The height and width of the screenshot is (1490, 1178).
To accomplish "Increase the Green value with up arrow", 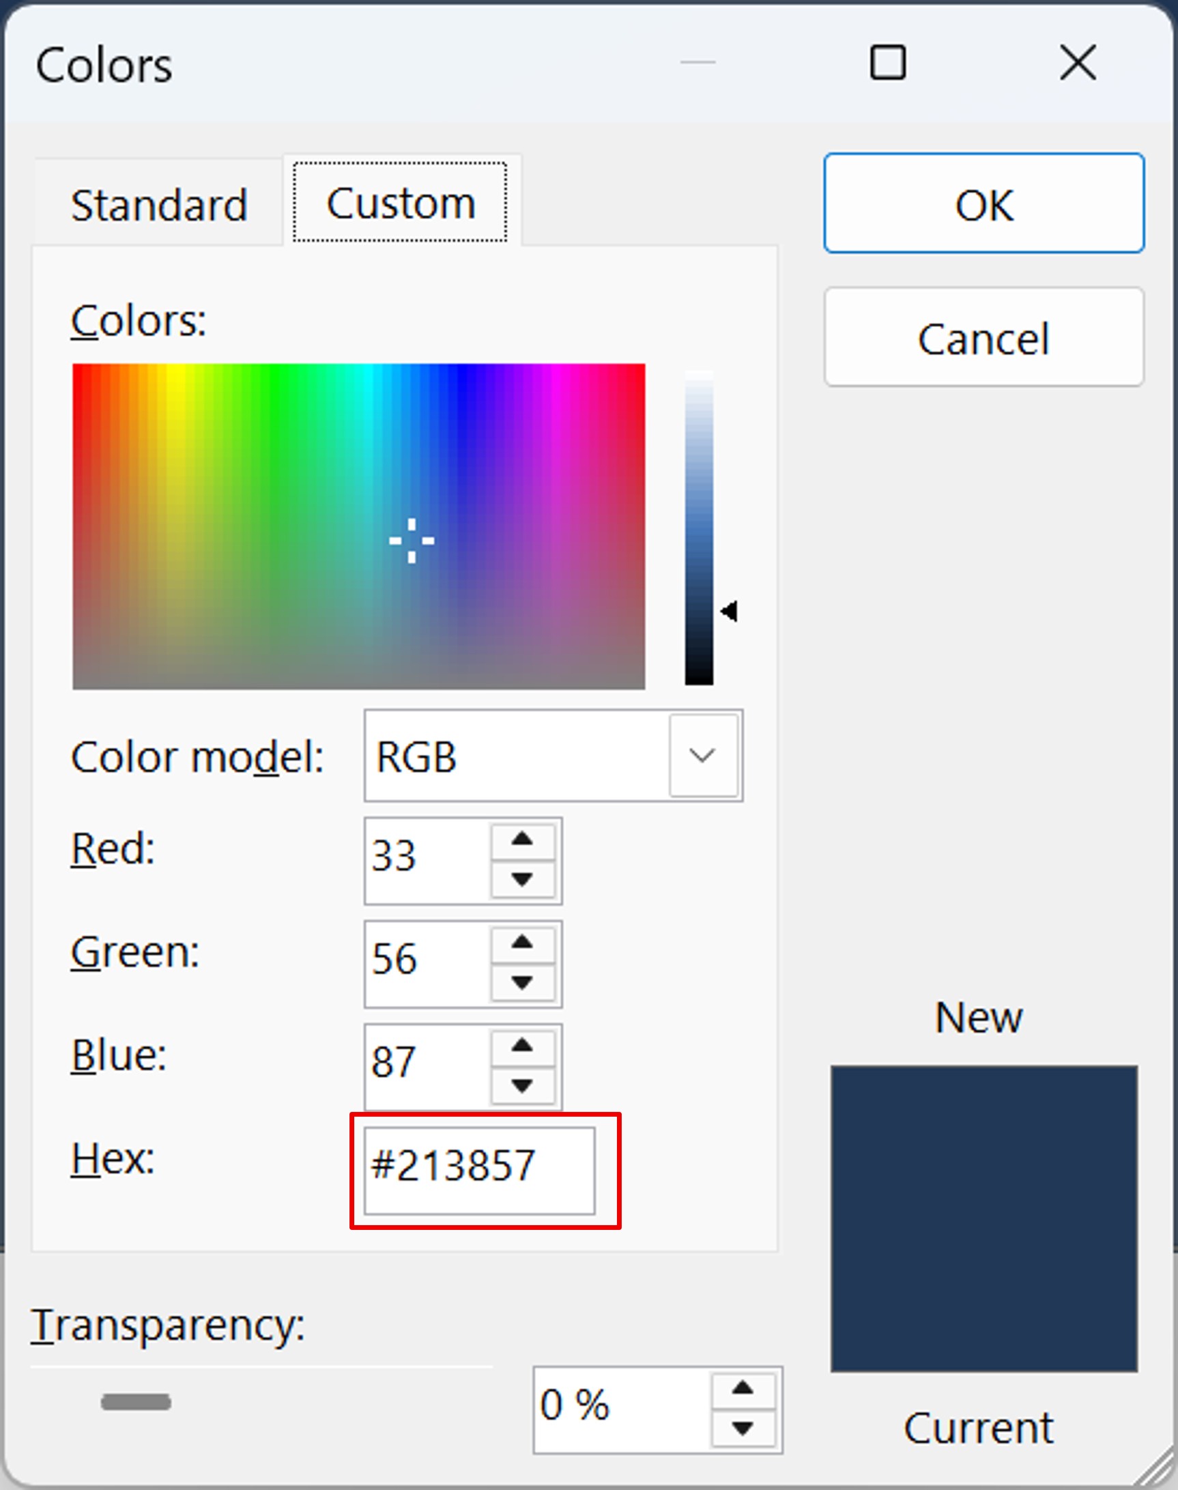I will 522,943.
